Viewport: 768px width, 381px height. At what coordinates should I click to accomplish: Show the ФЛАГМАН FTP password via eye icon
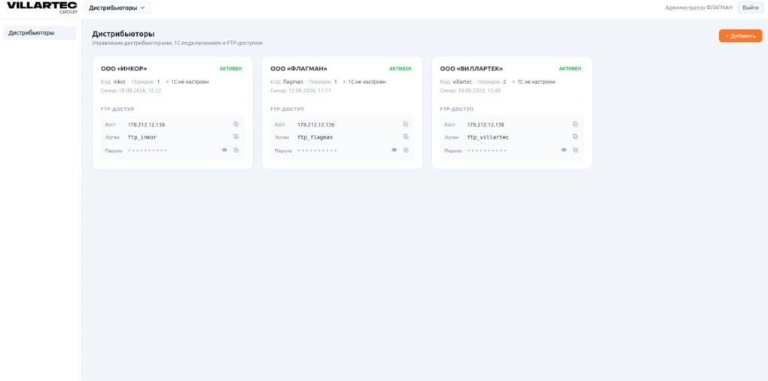pyautogui.click(x=395, y=151)
